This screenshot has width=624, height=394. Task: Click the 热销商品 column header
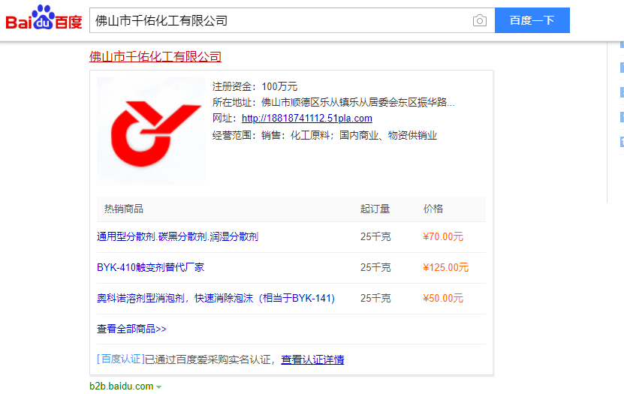click(123, 209)
